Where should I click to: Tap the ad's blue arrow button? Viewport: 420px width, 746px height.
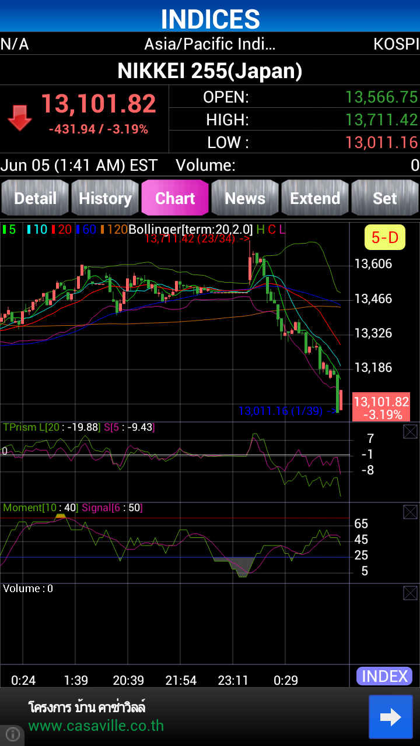coord(391,717)
